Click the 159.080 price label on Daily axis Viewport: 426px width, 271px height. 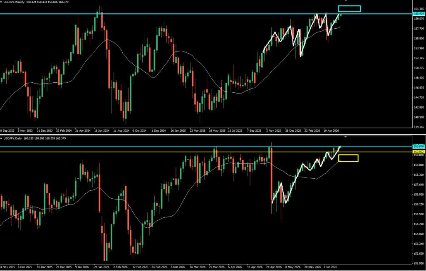pos(419,165)
